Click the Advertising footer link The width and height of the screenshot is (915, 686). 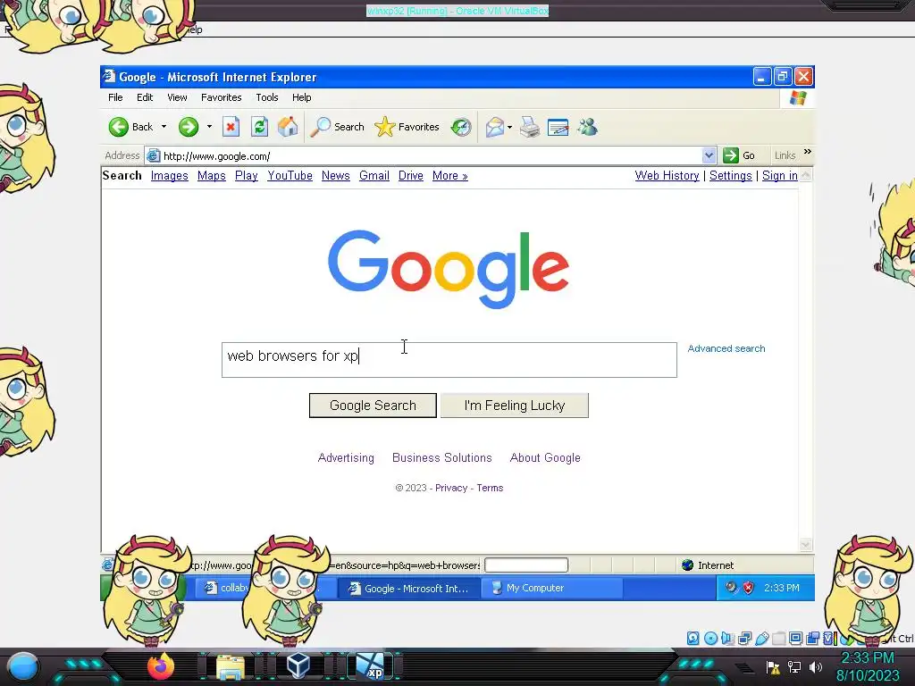tap(346, 458)
